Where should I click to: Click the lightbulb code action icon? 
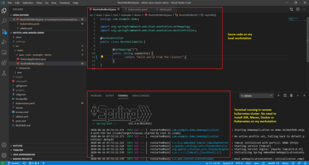102,57
